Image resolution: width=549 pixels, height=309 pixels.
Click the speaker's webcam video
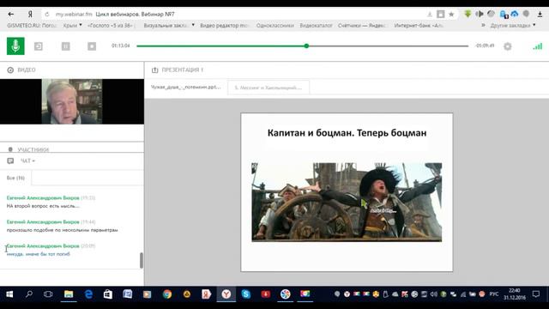point(72,101)
